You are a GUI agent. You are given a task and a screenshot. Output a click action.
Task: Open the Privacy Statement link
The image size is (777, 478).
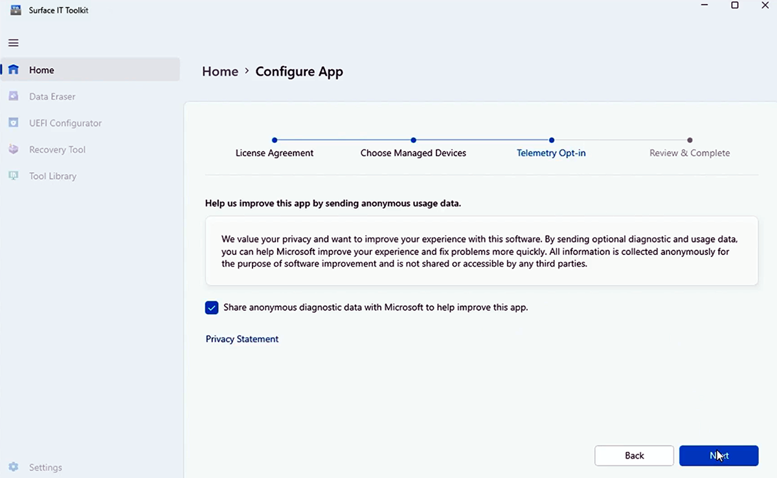point(242,339)
